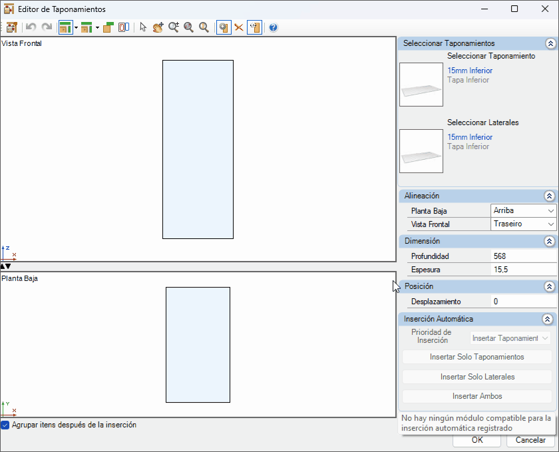Uncheck Agrupar itens después de la inserción
Viewport: 559px width, 452px height.
5,425
